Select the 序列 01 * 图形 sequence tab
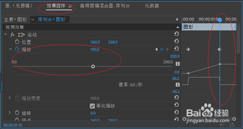 tap(52, 19)
